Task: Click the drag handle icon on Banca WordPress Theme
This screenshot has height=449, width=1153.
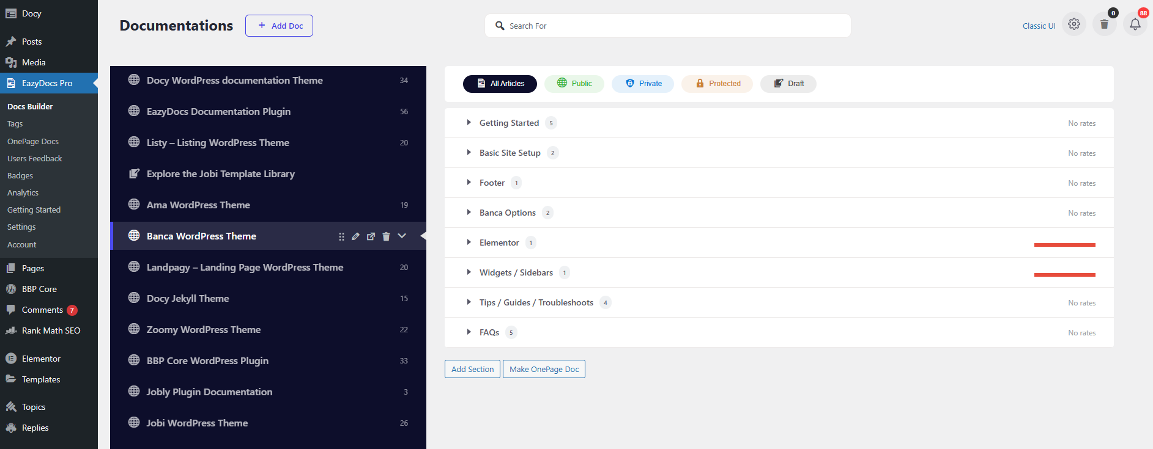Action: pos(341,236)
